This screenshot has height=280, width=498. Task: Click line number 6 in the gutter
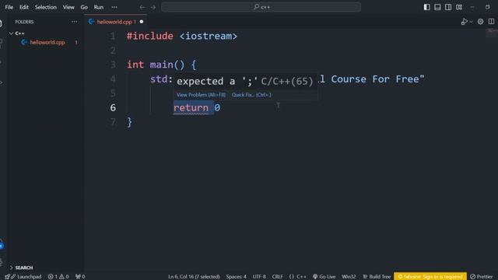click(x=113, y=108)
